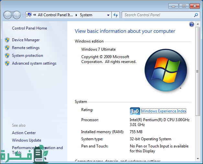Viewport: 203px width, 164px height.
Task: Click the shield icon beside Device Manager
Action: 7,40
